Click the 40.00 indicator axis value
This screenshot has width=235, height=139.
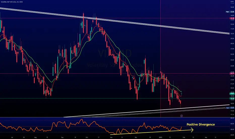point(232,129)
